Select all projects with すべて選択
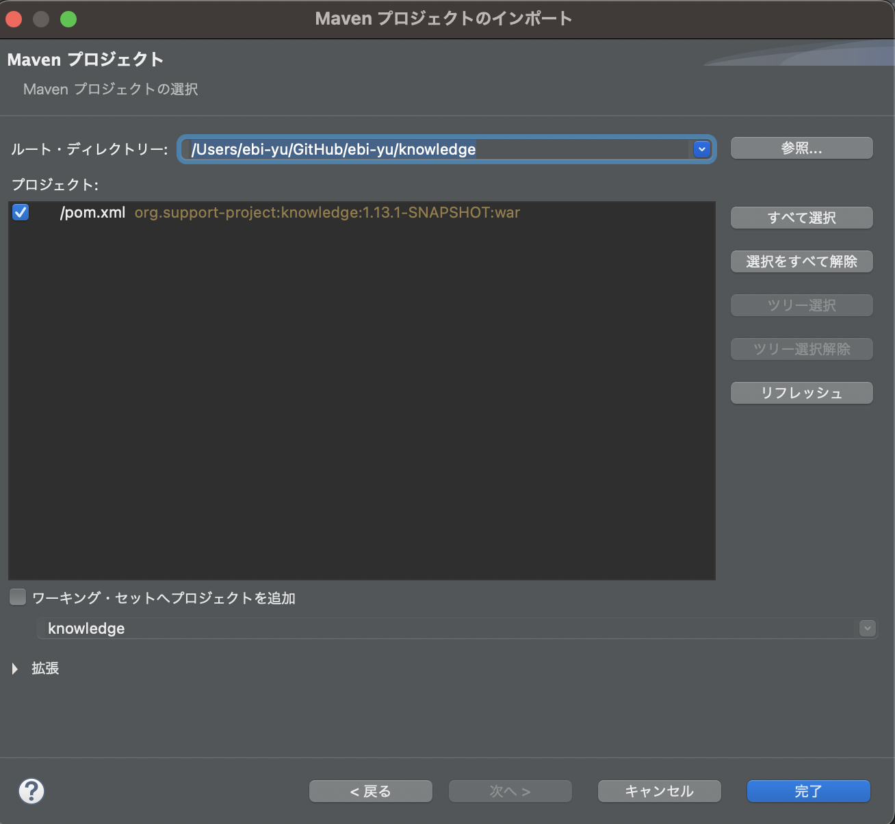Viewport: 895px width, 824px height. tap(801, 218)
